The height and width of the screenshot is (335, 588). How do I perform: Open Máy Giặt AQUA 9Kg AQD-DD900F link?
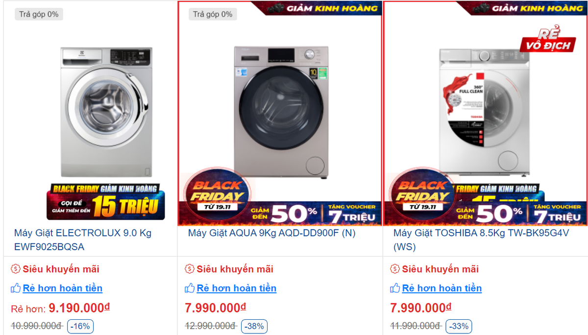point(272,233)
